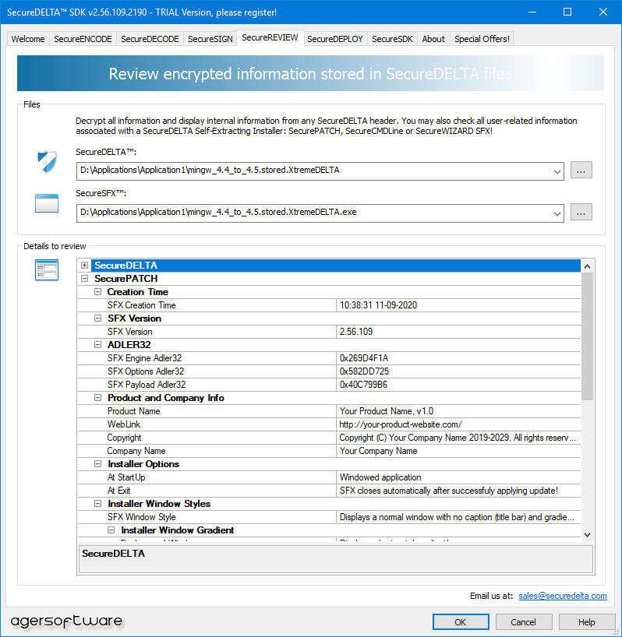Expand the SecureDELTA tree node
The image size is (622, 637).
point(84,266)
